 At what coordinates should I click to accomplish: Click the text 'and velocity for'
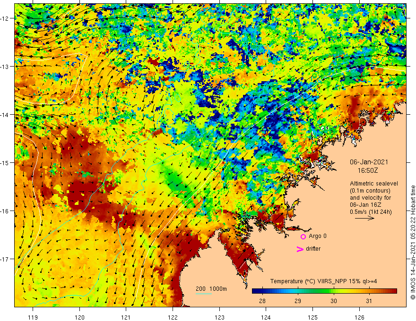[370, 198]
